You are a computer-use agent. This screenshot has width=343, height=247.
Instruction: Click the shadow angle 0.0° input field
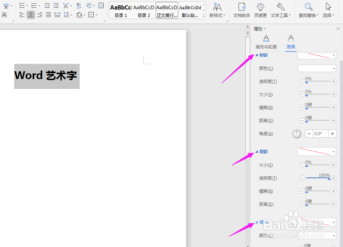[x=319, y=133]
